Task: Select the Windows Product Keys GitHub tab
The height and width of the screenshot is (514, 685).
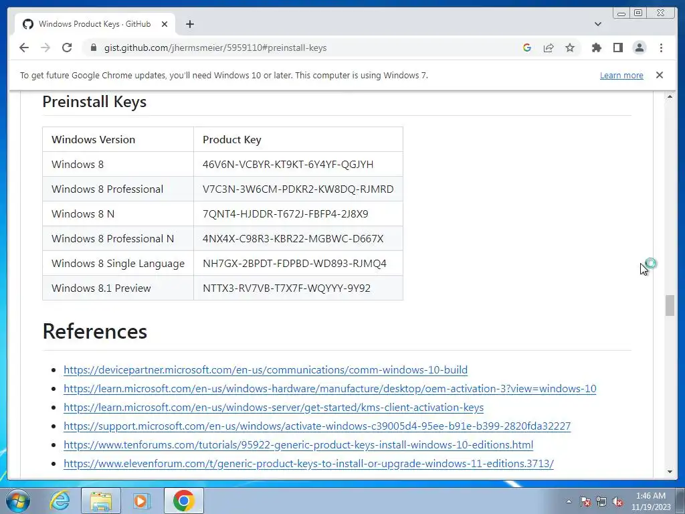Action: point(95,24)
